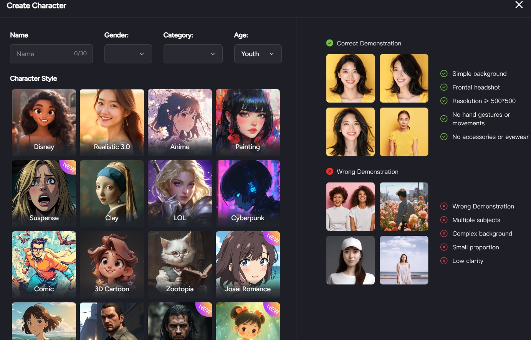Image resolution: width=531 pixels, height=340 pixels.
Task: Select the Zootopia style card
Action: tap(180, 264)
